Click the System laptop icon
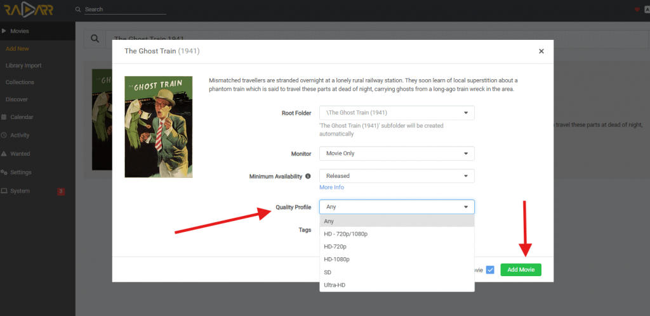The height and width of the screenshot is (316, 650). point(4,191)
